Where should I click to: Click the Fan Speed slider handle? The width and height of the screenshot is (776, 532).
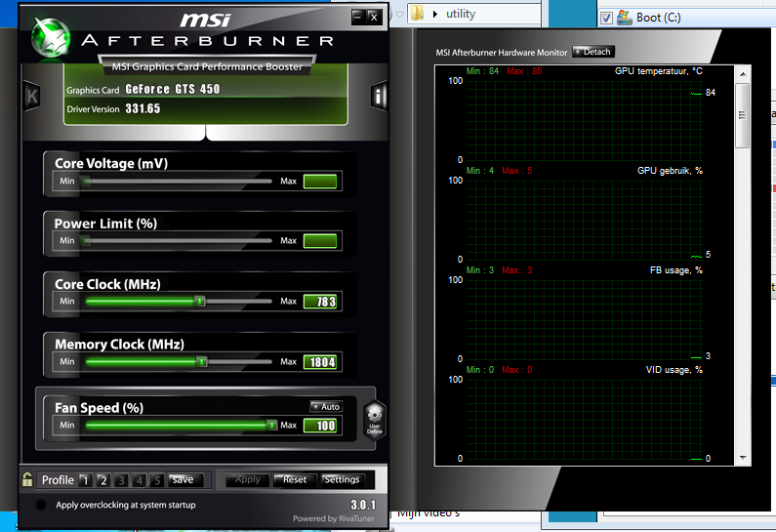tap(271, 425)
